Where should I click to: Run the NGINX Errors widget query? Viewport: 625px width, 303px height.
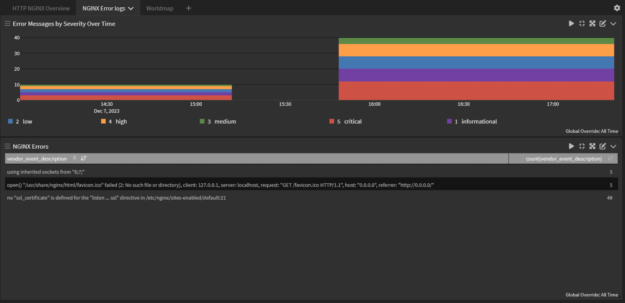point(571,146)
